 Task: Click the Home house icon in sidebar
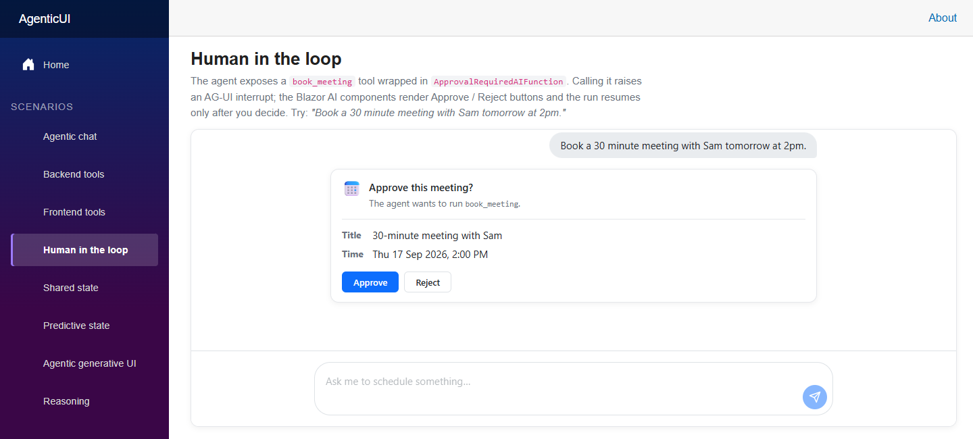28,65
